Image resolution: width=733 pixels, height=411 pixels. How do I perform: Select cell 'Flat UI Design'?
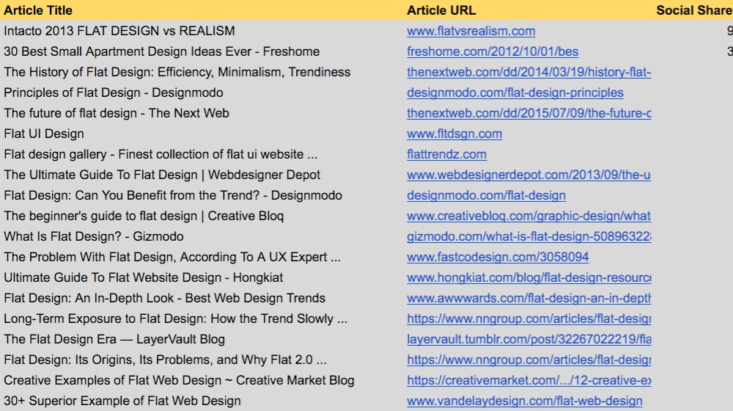[x=44, y=134]
